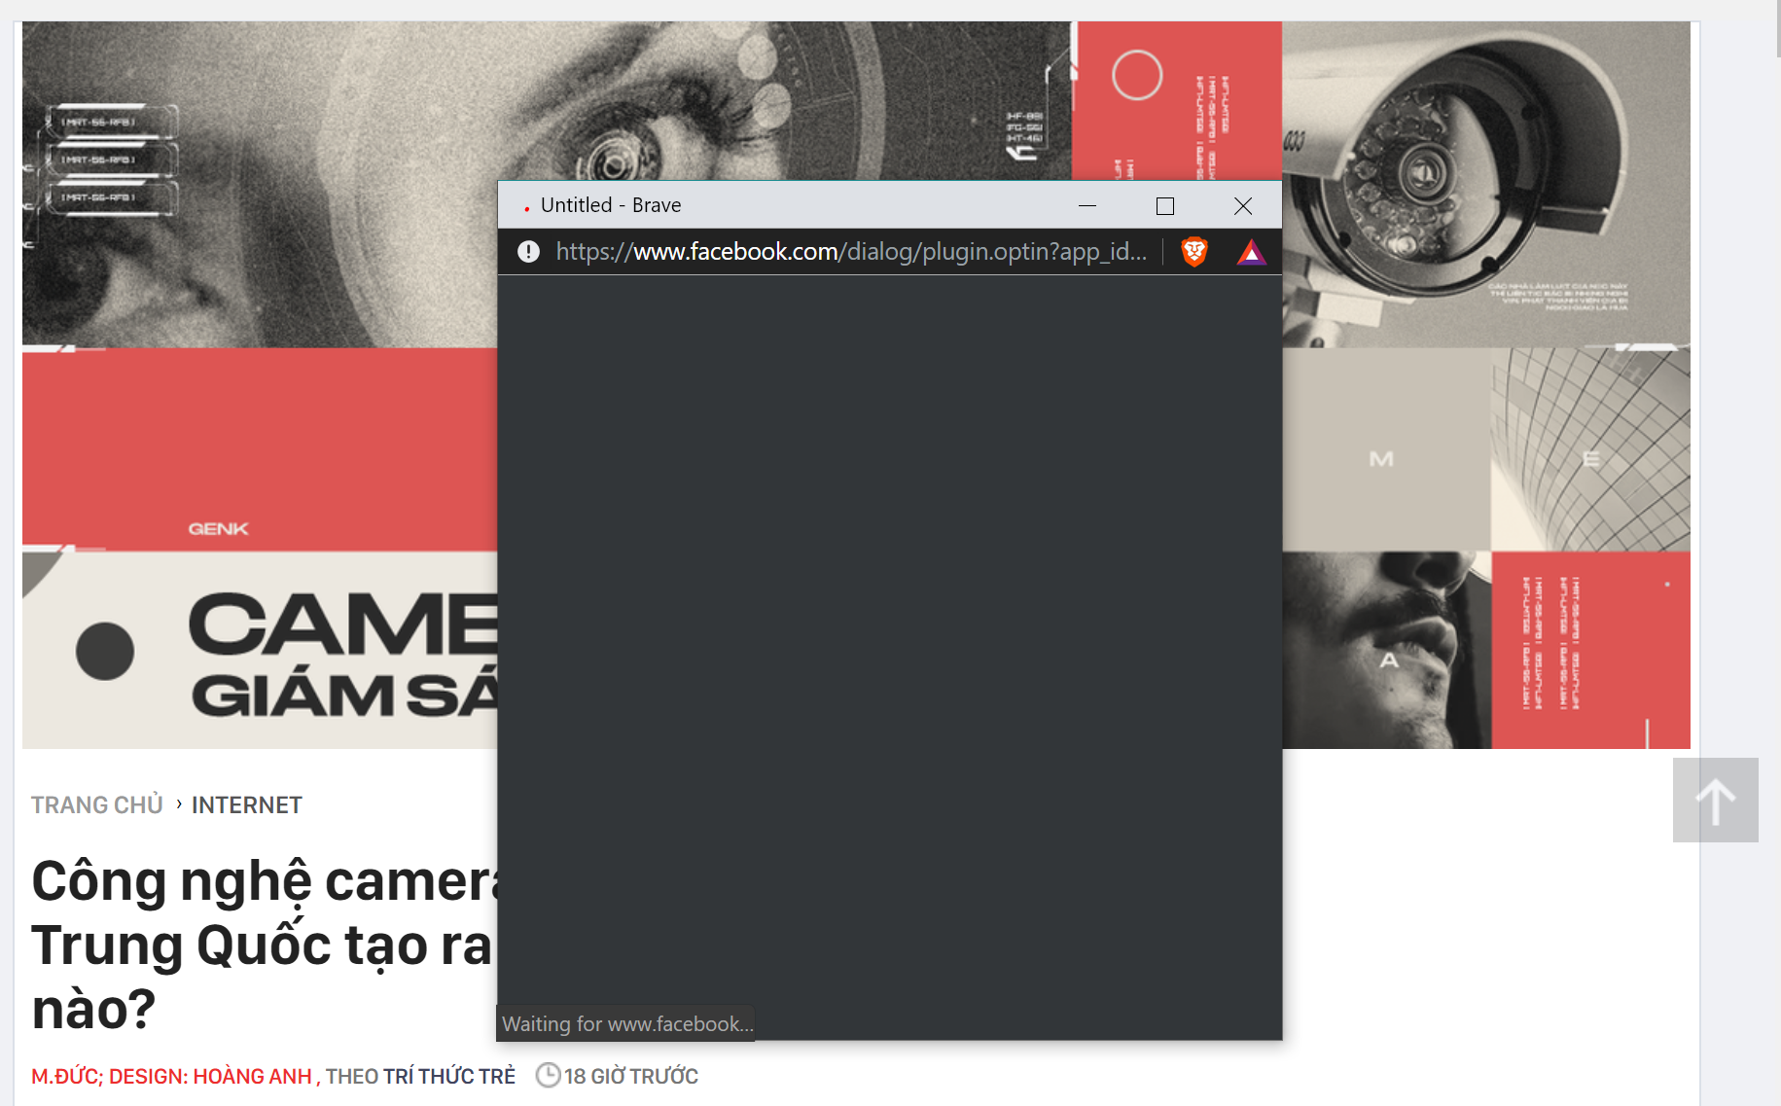The width and height of the screenshot is (1781, 1106).
Task: Click the Untitled - Brave title bar text
Action: pos(611,205)
